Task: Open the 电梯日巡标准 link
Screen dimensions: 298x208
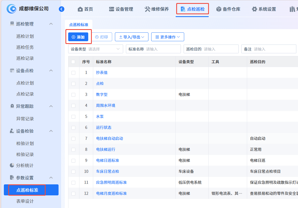Action: tap(107, 160)
